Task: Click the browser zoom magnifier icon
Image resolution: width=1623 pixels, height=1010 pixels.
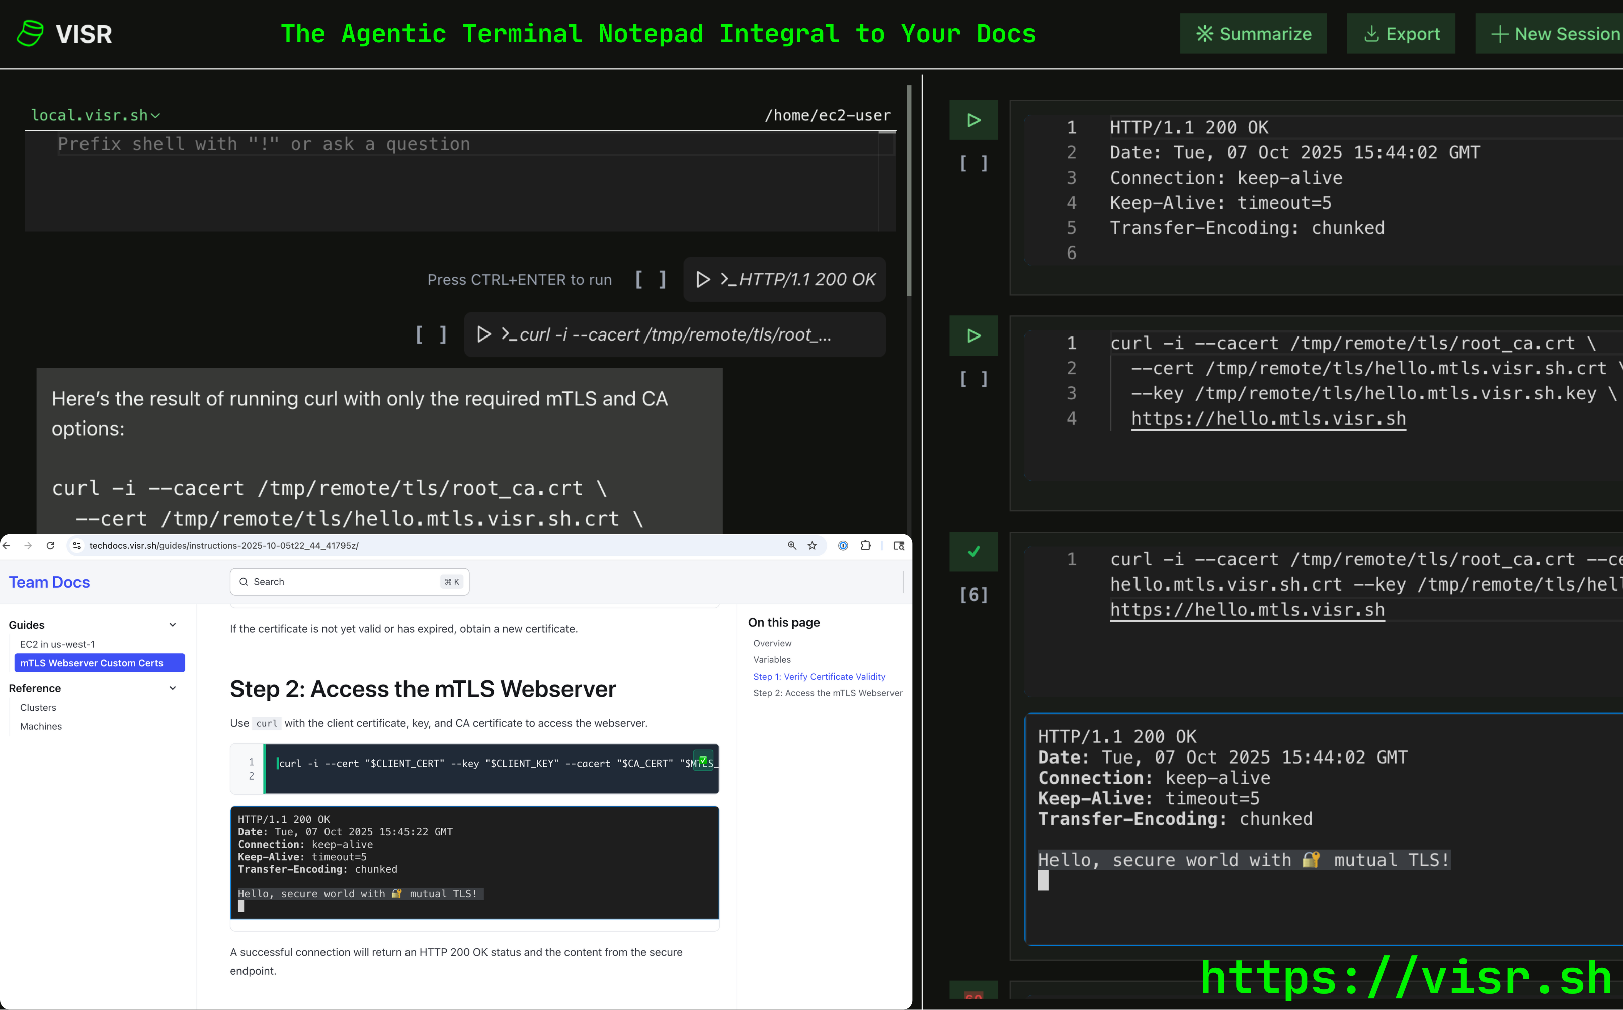Action: 792,546
